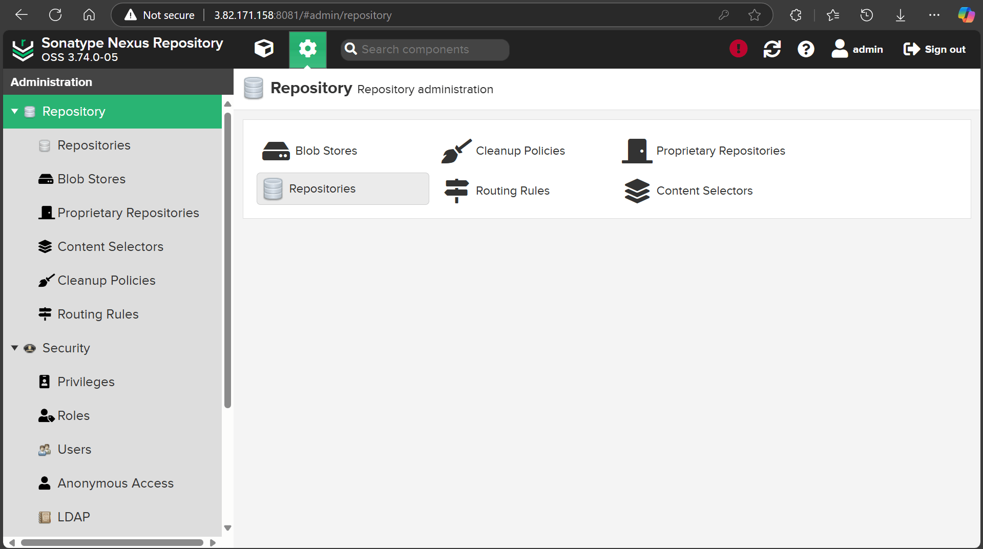Image resolution: width=983 pixels, height=549 pixels.
Task: Collapse the Security section in the sidebar
Action: tap(15, 348)
